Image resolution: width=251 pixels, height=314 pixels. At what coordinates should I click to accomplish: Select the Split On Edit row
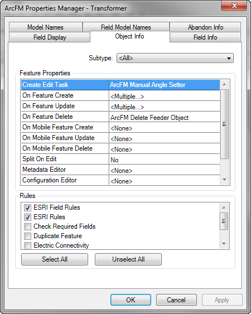[x=120, y=159]
